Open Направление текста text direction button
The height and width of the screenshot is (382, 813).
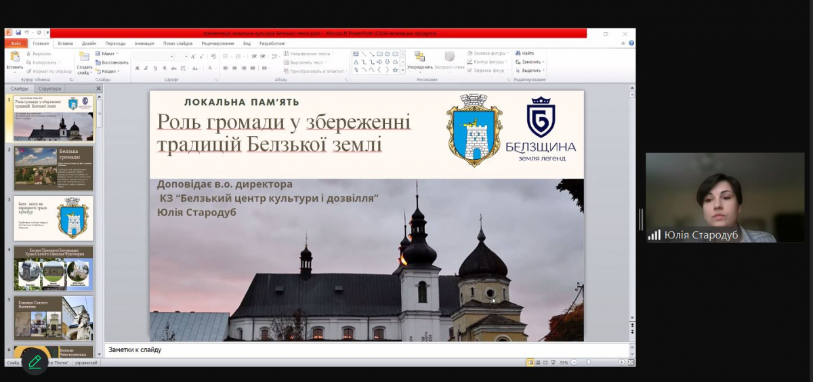[x=310, y=54]
